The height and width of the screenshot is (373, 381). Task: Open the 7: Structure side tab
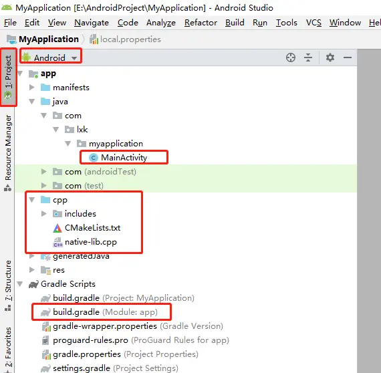click(8, 285)
